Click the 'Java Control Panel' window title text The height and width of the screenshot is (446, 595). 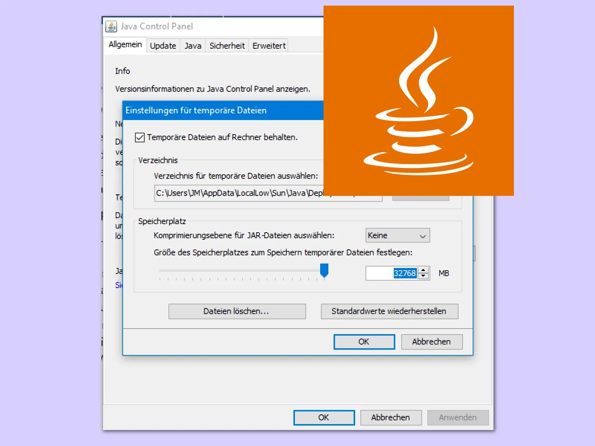157,26
